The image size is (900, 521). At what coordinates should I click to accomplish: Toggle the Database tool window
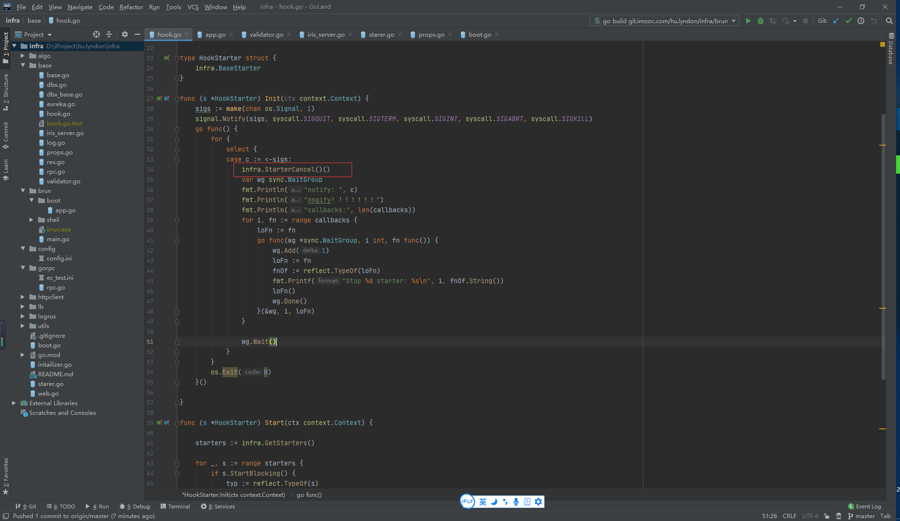pyautogui.click(x=891, y=49)
